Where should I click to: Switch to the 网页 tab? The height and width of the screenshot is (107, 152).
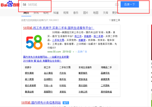pos(26,13)
